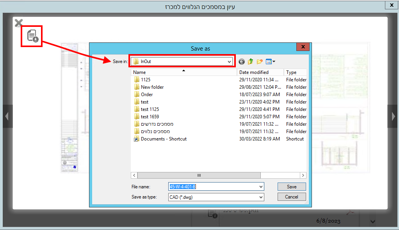Viewport: 399px width, 230px height.
Task: Expand the File name history dropdown arrow
Action: [261, 187]
